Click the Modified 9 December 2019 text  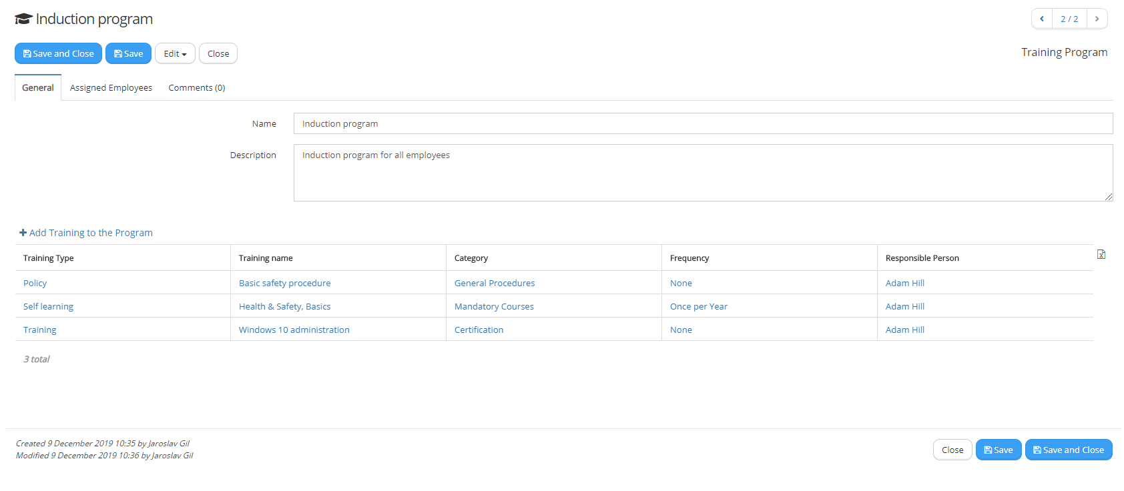(x=105, y=455)
